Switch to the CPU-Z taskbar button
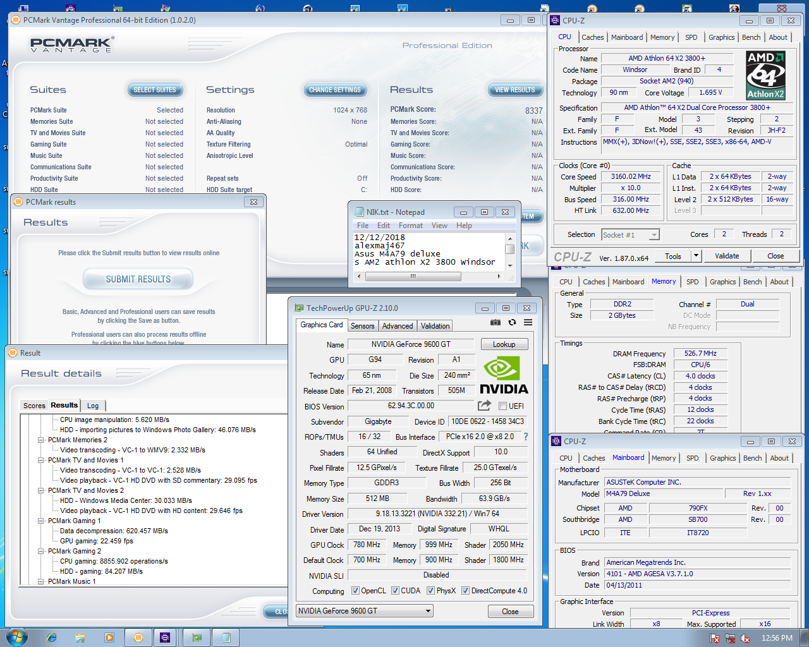This screenshot has width=809, height=647. 165,638
